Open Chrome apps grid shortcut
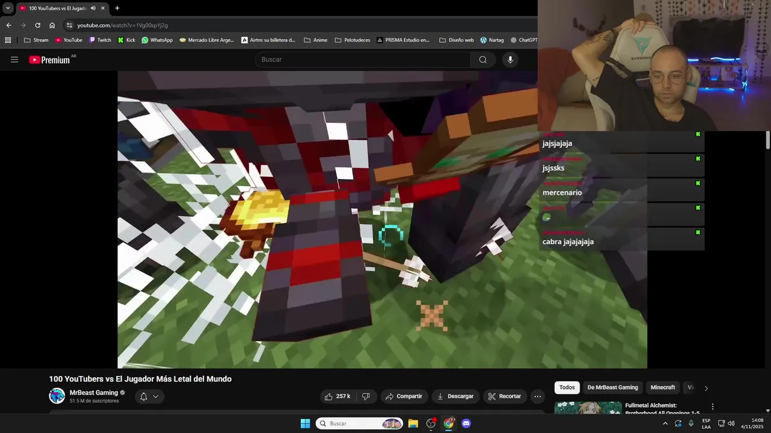 [x=8, y=40]
